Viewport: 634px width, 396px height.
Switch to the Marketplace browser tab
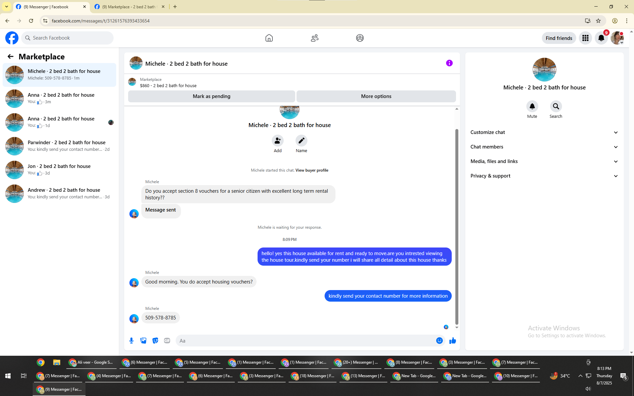point(129,7)
